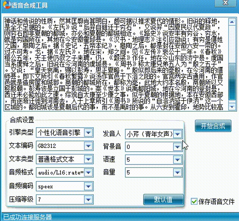Close the 语音合成工具 window
239x221 pixels.
click(x=226, y=3)
